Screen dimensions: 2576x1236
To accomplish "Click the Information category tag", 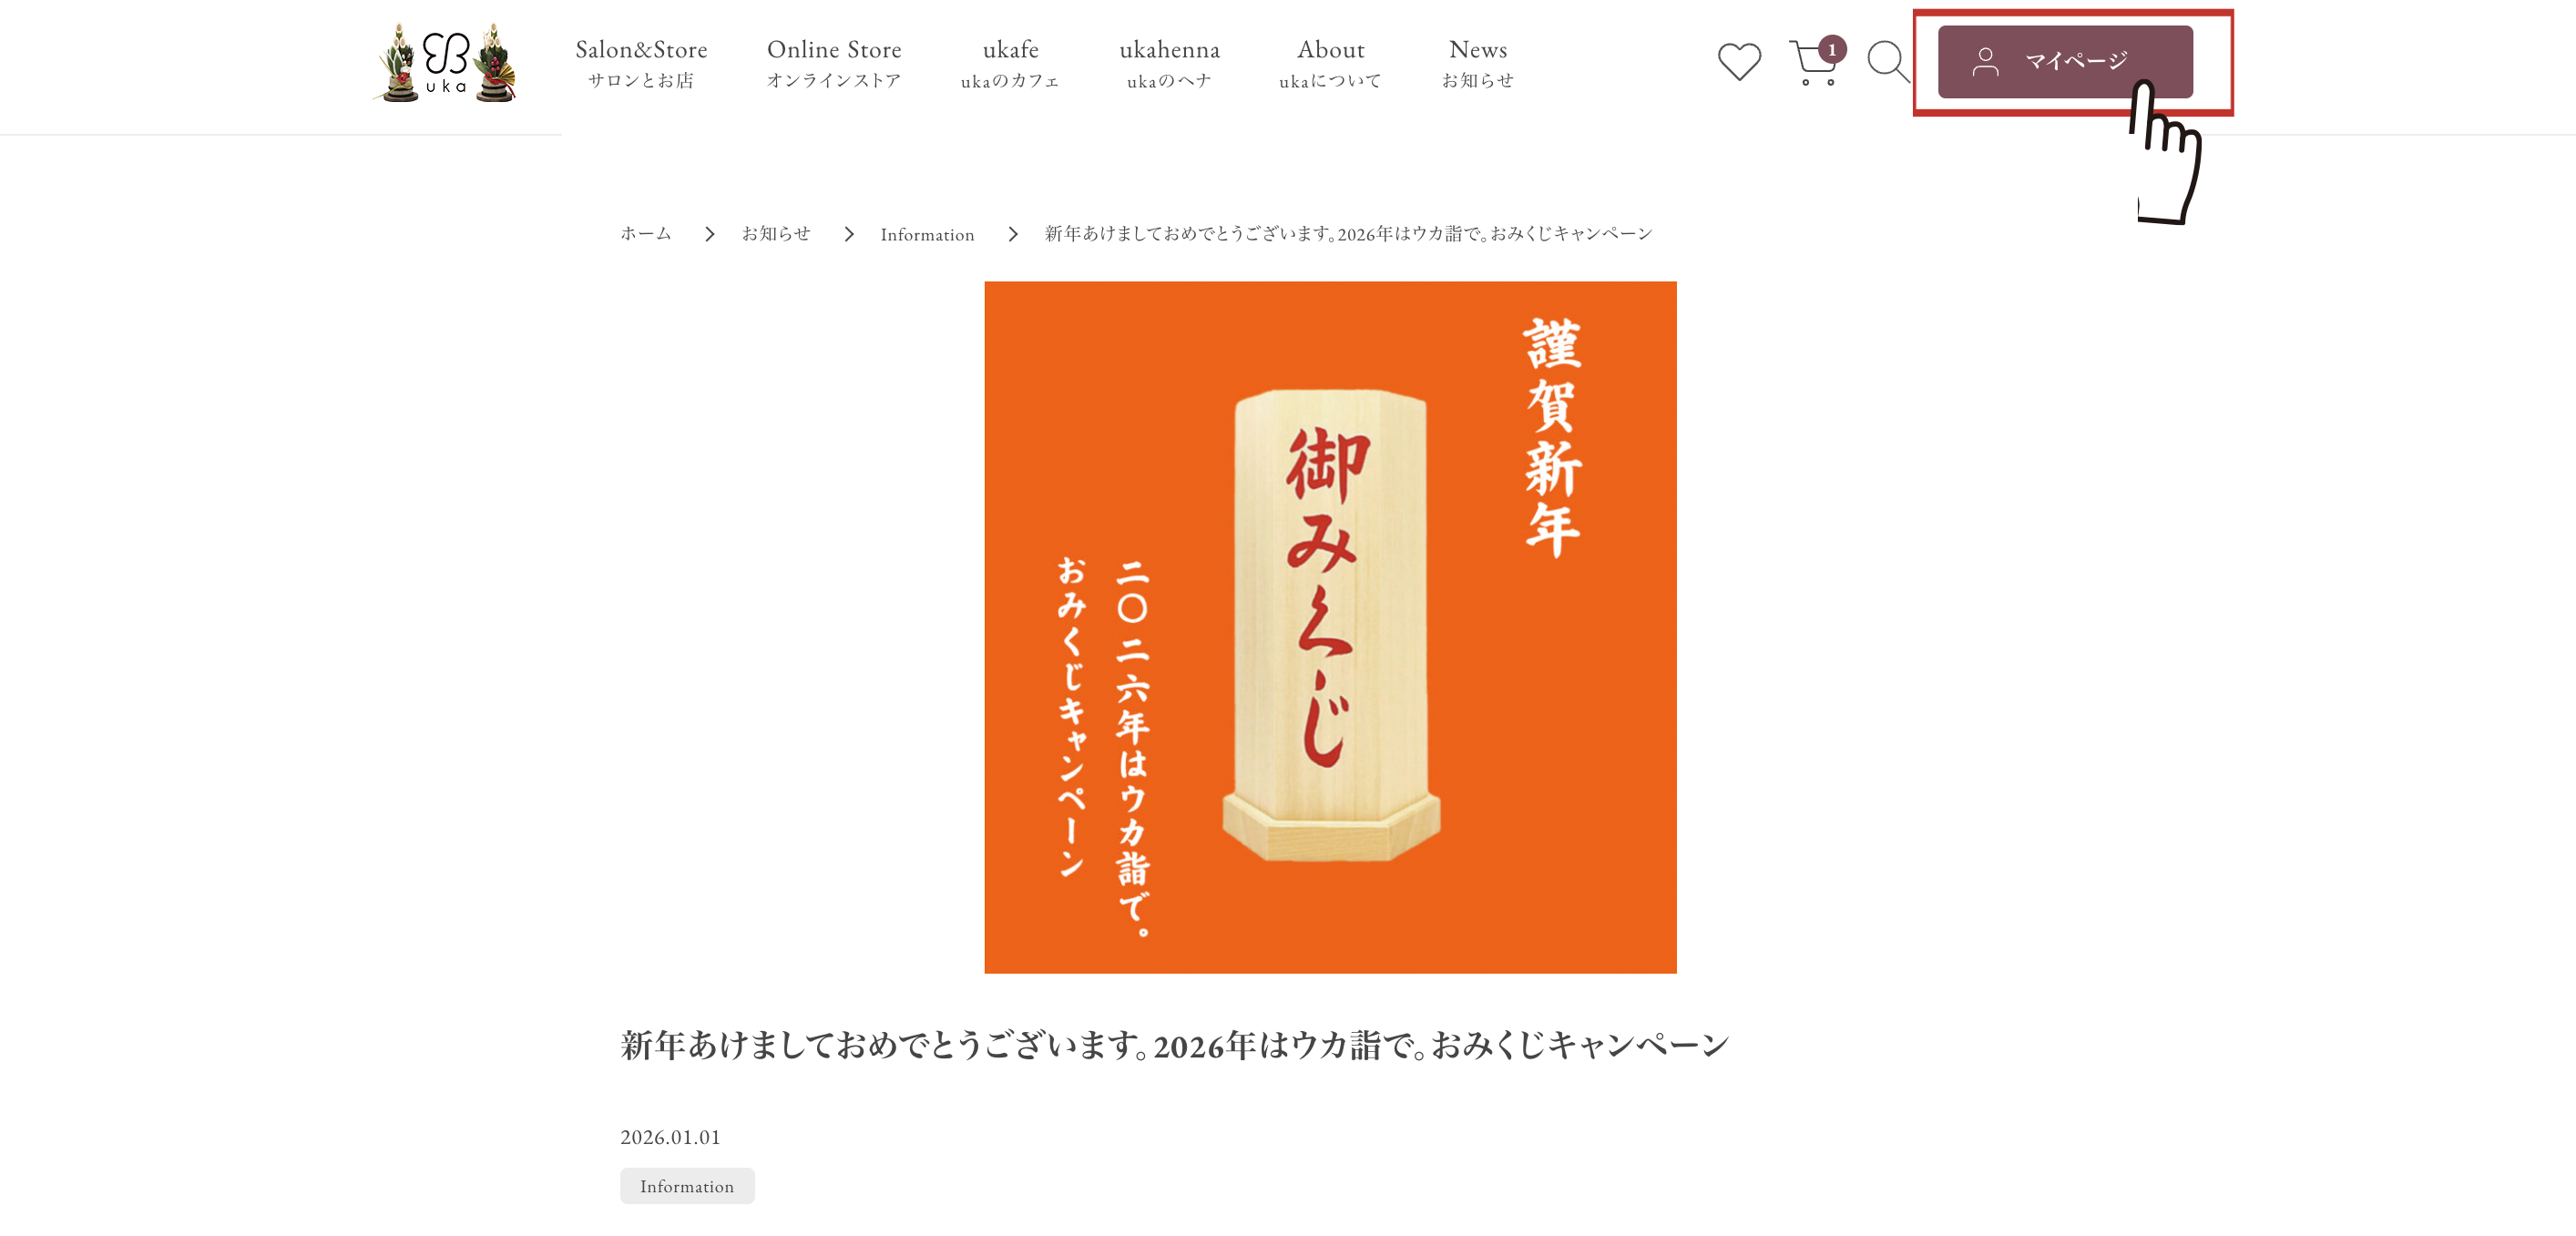I will pyautogui.click(x=687, y=1186).
